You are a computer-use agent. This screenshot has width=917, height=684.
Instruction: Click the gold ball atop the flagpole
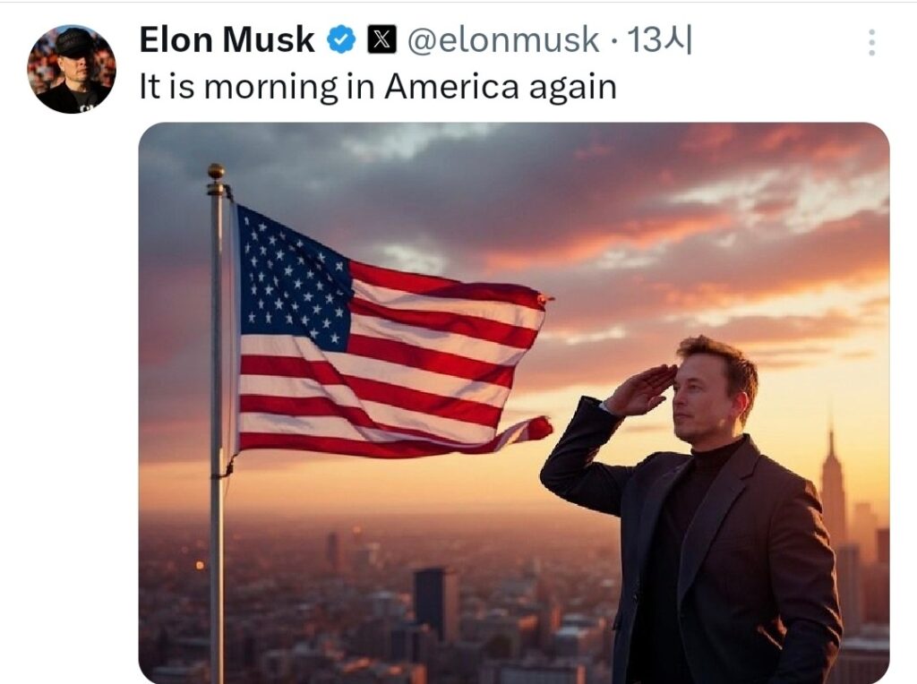pos(216,171)
